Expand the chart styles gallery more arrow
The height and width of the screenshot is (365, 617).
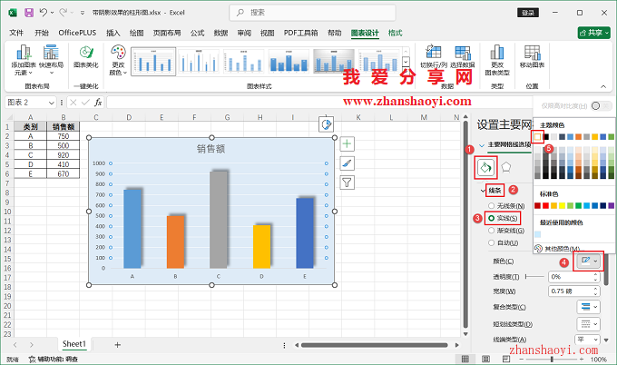click(x=406, y=72)
